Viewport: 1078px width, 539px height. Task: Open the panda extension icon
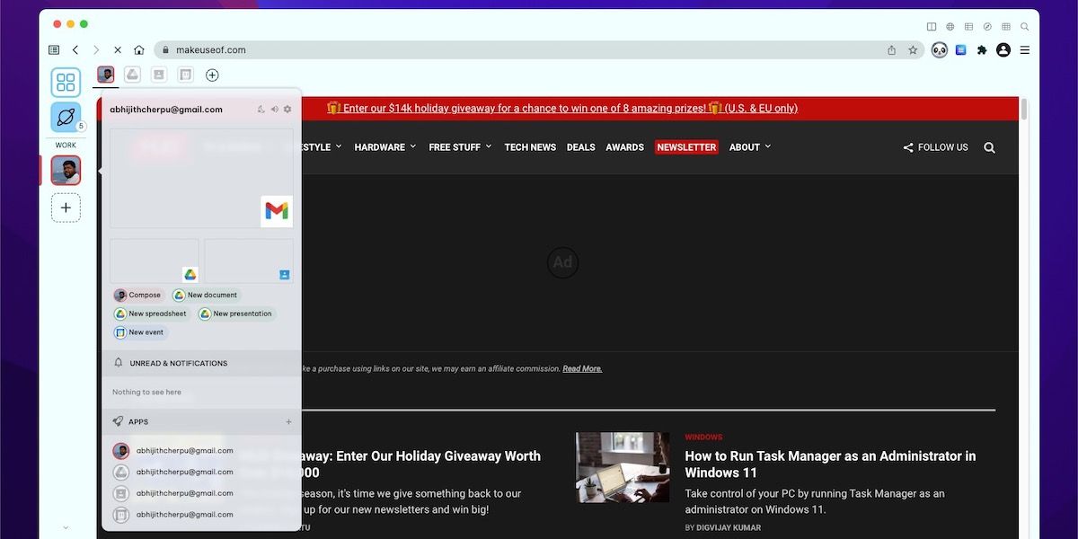point(939,50)
